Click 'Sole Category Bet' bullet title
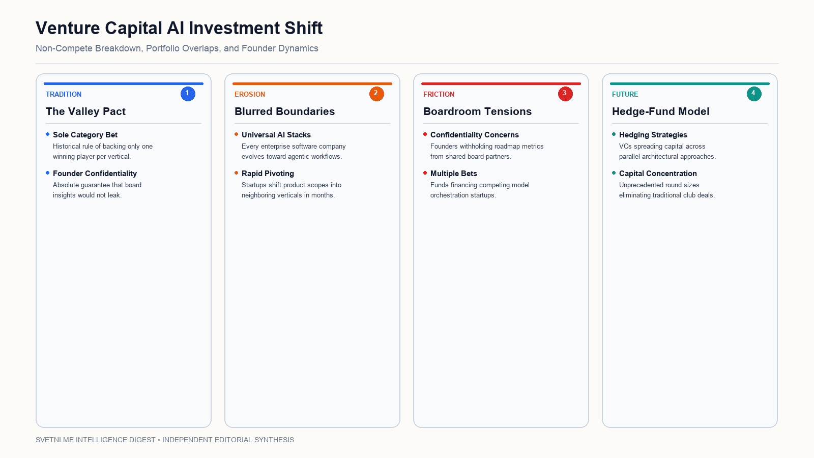 [85, 135]
